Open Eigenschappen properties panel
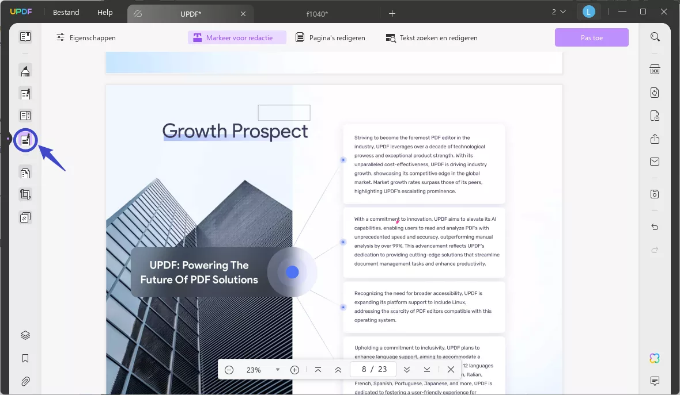680x395 pixels. [86, 37]
